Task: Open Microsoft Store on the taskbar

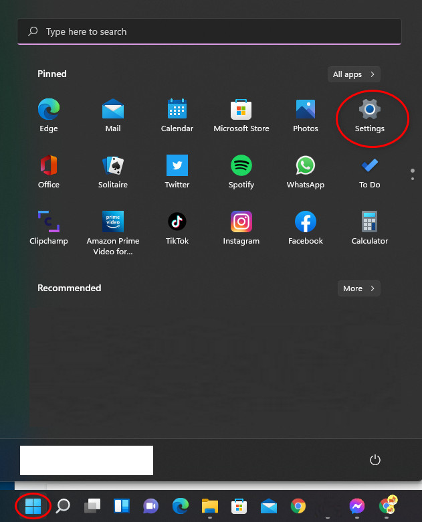Action: 239,506
